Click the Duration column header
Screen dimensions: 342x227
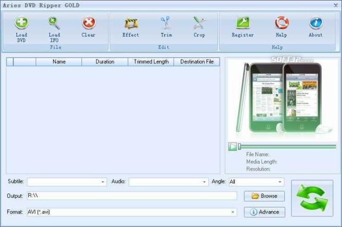(105, 62)
